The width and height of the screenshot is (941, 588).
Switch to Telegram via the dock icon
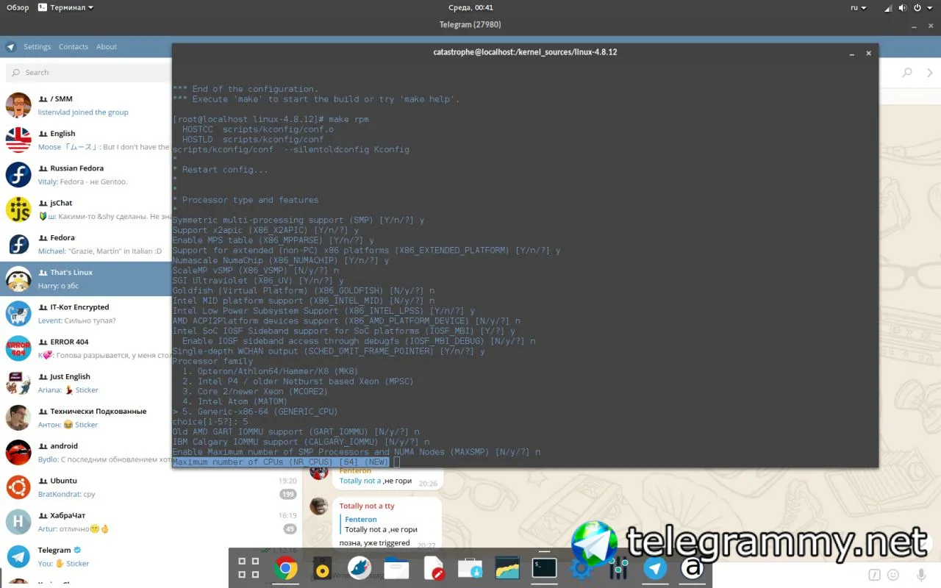655,568
